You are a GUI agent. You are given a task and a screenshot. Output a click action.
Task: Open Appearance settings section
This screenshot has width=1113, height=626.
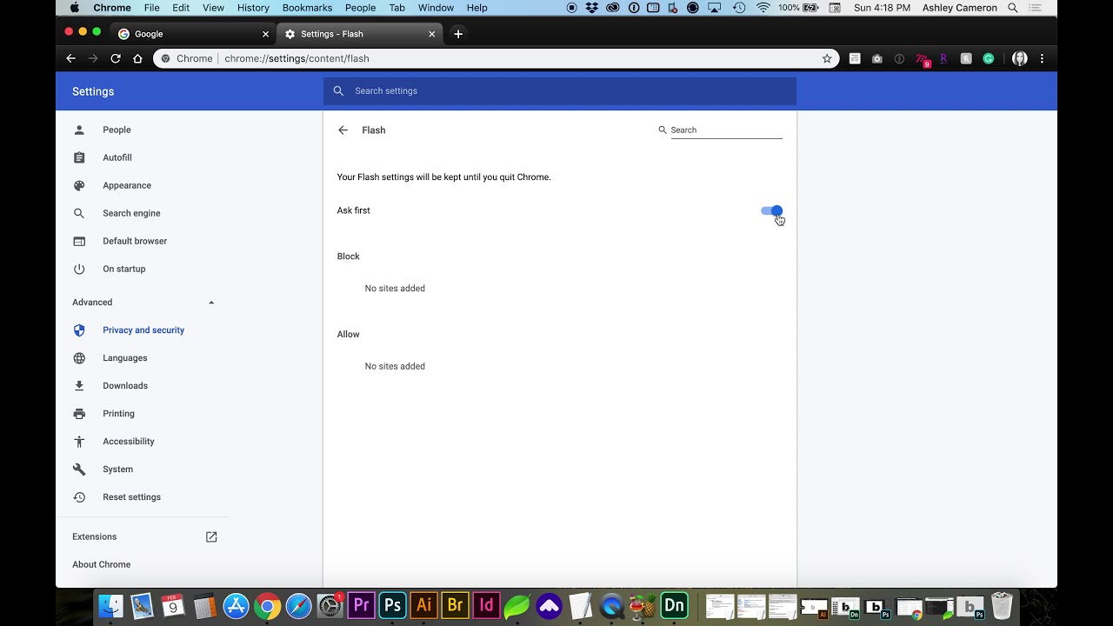(x=127, y=185)
